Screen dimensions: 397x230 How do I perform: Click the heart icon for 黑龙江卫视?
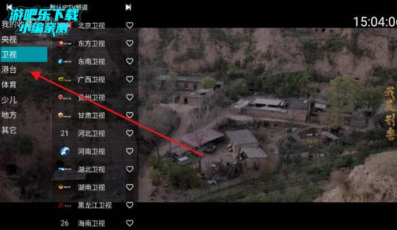[130, 205]
